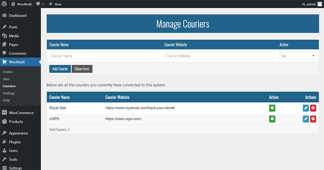
Task: Delete the USPS courier with red icon
Action: click(x=313, y=119)
